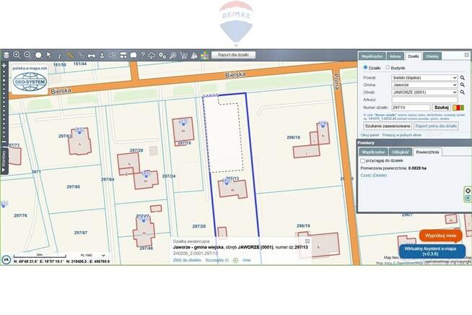Open the Odległość measurement tab
This screenshot has height=315, width=472.
(400, 152)
